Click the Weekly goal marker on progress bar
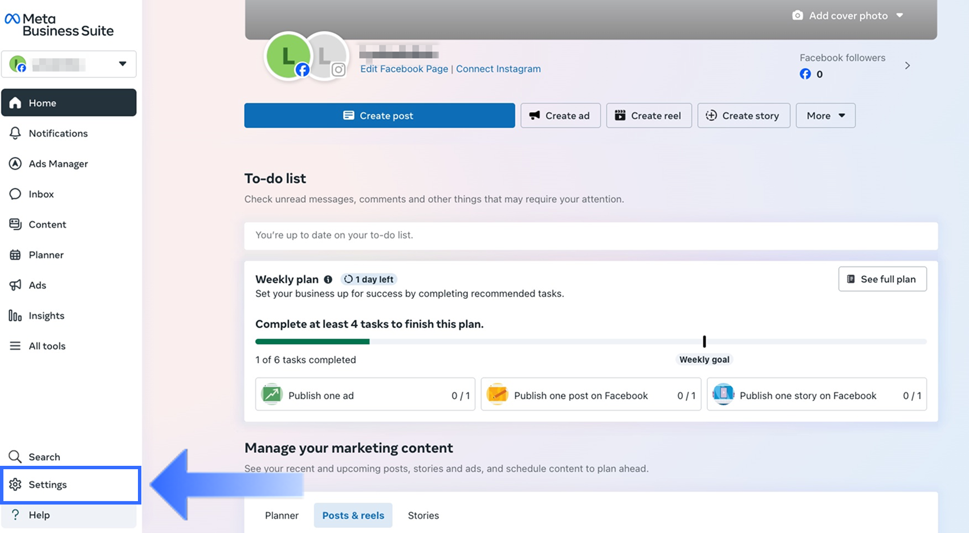The width and height of the screenshot is (969, 533). tap(705, 342)
